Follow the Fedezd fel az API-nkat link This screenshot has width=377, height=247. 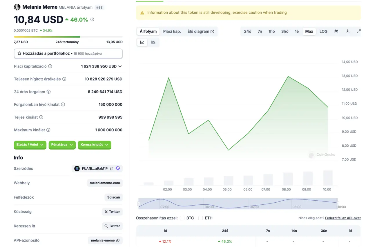click(343, 218)
